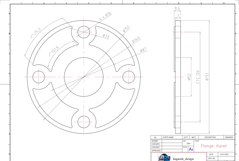The width and height of the screenshot is (239, 161).
Task: Click the "mm" unit value
Action: tap(188, 143)
